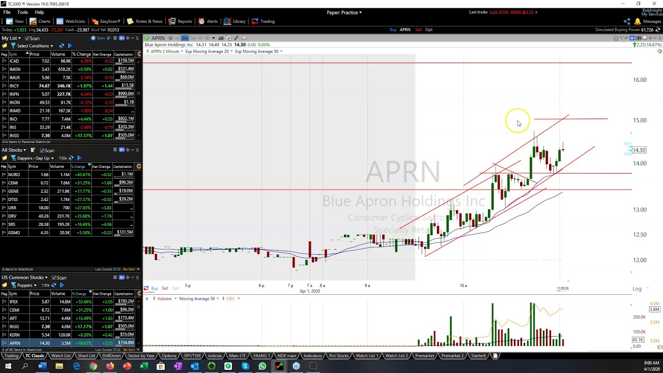Click play arrow beside Gappers Gap Up
The width and height of the screenshot is (663, 373).
[x=79, y=158]
